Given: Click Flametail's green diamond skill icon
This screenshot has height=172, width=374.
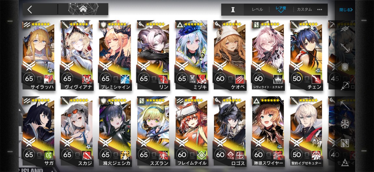Looking at the screenshot, I should 202,155.
